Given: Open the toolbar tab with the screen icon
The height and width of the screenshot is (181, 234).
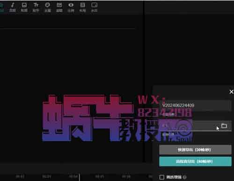Looking at the screenshot, I should click(24, 7).
